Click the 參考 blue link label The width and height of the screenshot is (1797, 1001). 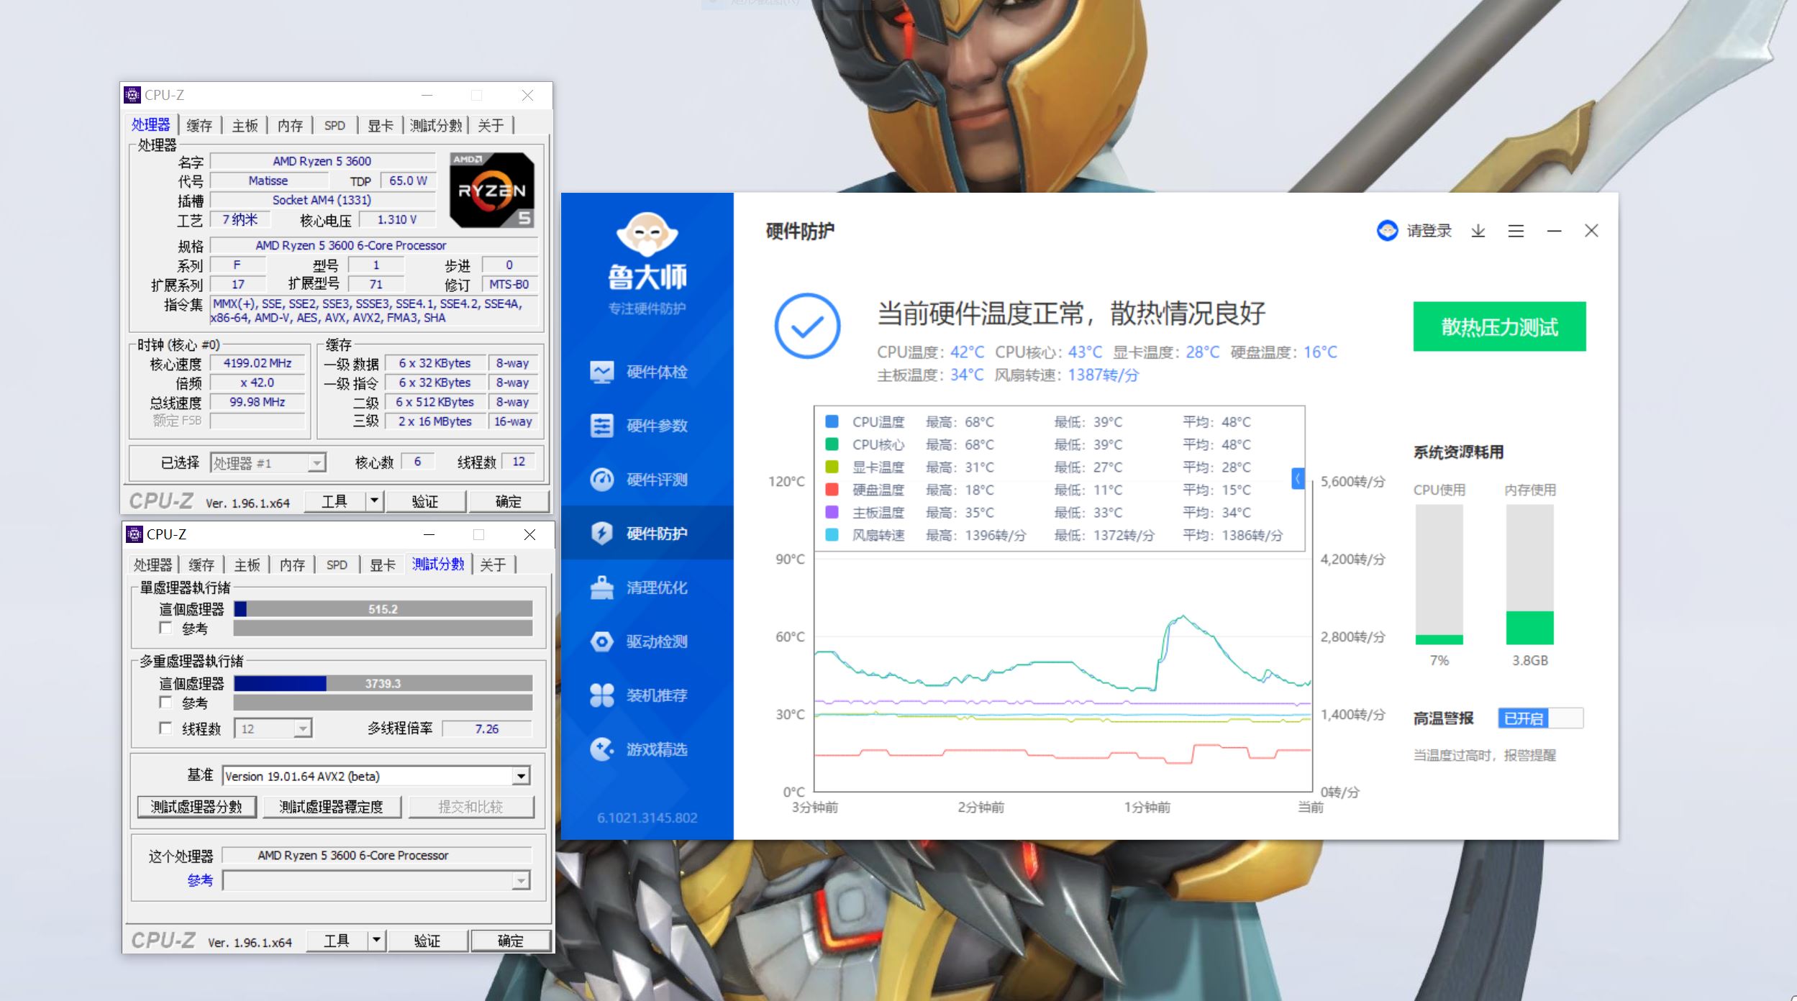(x=200, y=880)
